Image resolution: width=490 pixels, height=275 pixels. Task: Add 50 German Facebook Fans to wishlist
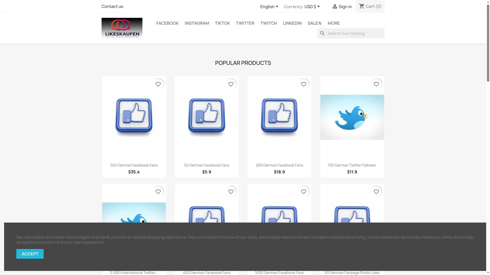click(231, 84)
